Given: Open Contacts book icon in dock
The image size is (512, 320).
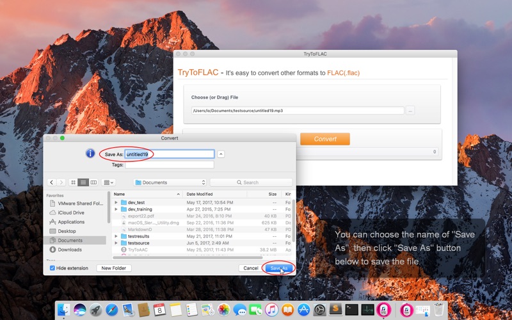Looking at the screenshot, I should [143, 309].
